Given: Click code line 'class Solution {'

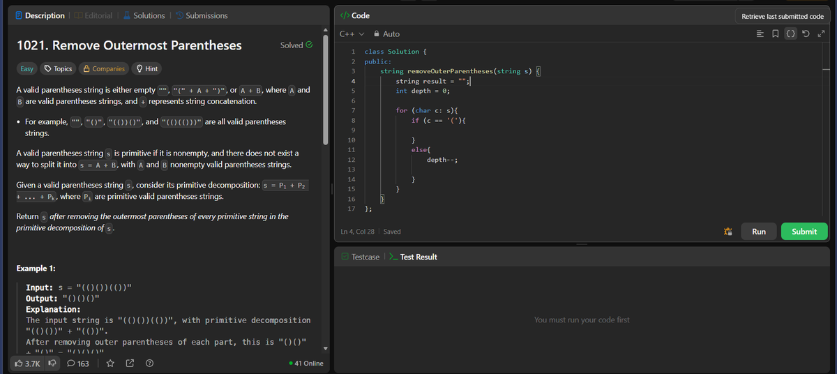Looking at the screenshot, I should pos(395,52).
